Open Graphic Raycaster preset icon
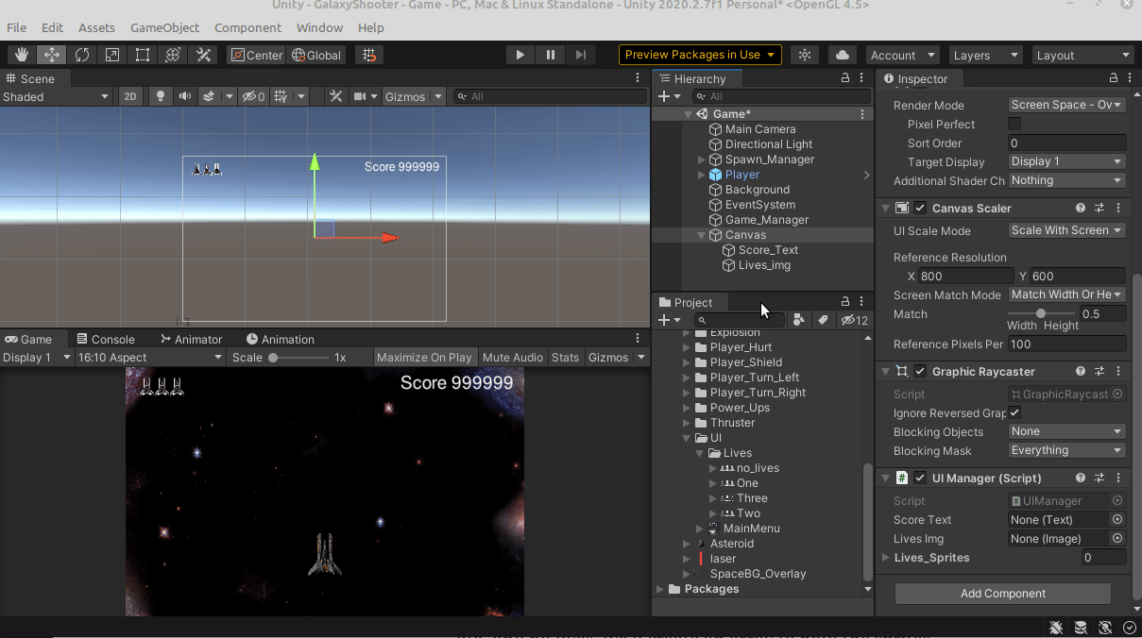This screenshot has height=638, width=1142. (1099, 371)
